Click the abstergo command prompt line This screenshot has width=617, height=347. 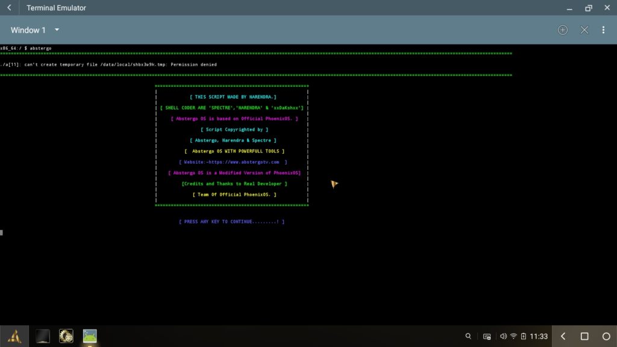[26, 48]
